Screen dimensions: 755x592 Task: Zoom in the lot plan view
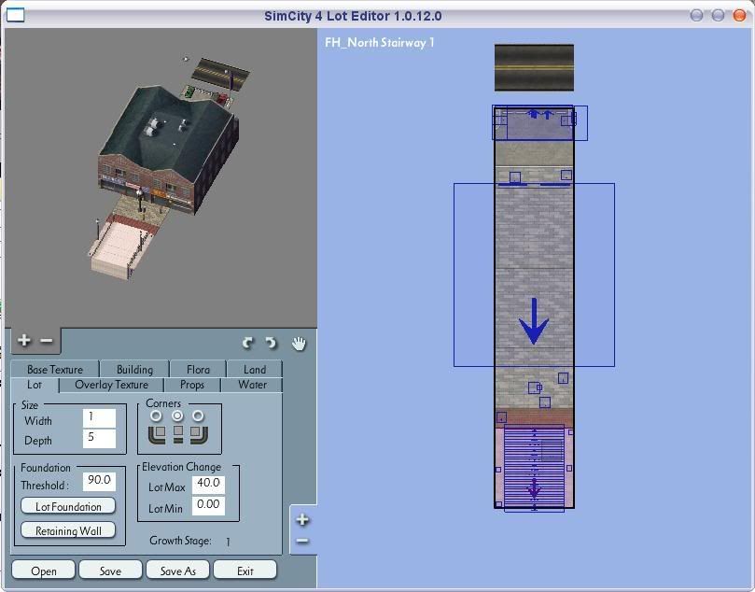[302, 519]
